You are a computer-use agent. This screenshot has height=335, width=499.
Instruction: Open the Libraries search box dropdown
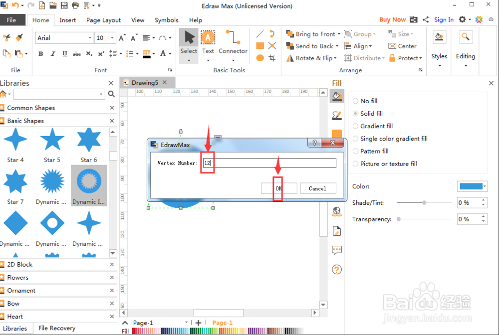pyautogui.click(x=101, y=94)
